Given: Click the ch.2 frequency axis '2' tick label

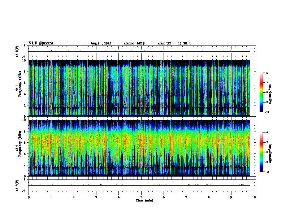Looking at the screenshot, I should 25,165.
